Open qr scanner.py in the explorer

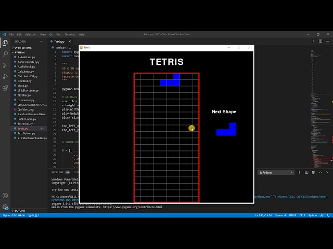(26, 100)
